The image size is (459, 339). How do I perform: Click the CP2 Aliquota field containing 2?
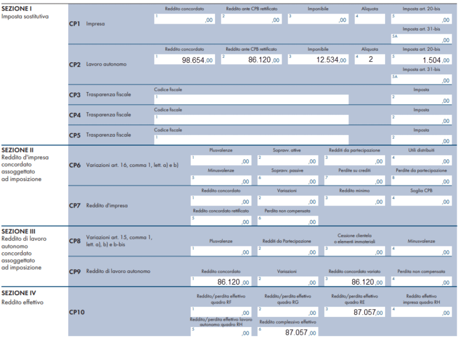[x=370, y=60]
